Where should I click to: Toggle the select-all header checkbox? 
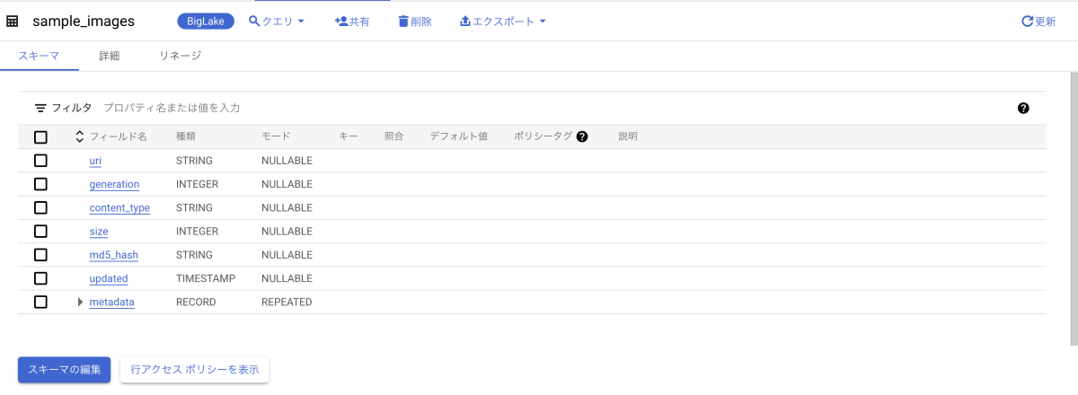pyautogui.click(x=40, y=137)
